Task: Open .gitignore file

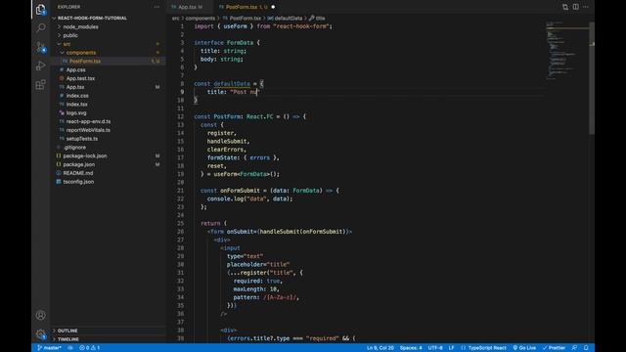Action: point(74,148)
